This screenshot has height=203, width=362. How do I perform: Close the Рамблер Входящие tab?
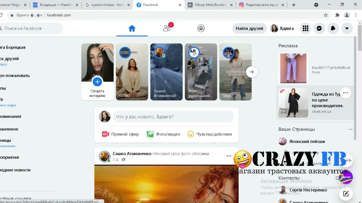[x=77, y=5]
